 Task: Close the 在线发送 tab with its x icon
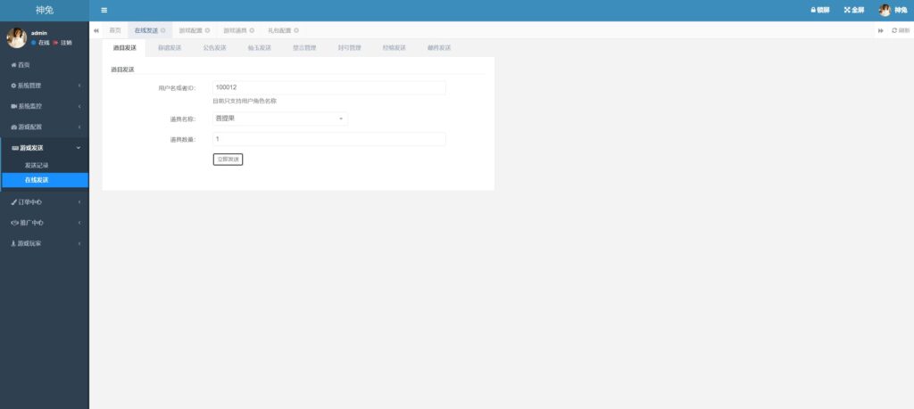coord(163,30)
